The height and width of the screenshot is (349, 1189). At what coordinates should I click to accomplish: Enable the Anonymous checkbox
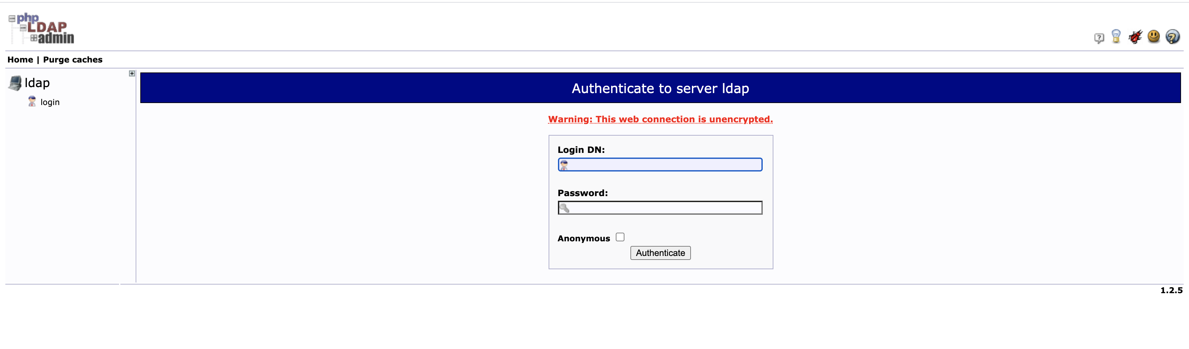(620, 236)
